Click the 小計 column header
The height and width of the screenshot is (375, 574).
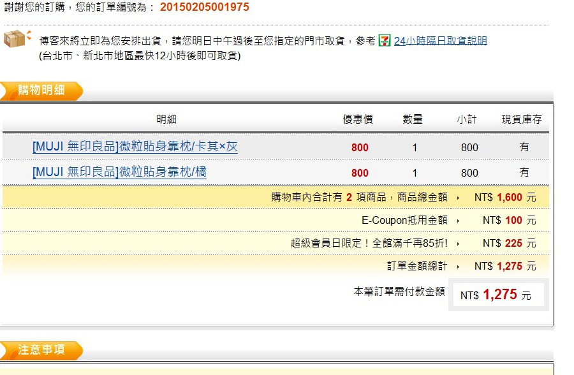(467, 119)
